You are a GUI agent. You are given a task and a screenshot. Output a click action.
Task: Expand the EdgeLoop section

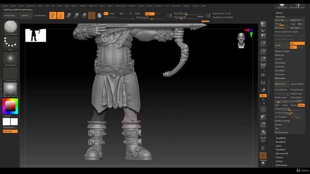279,55
